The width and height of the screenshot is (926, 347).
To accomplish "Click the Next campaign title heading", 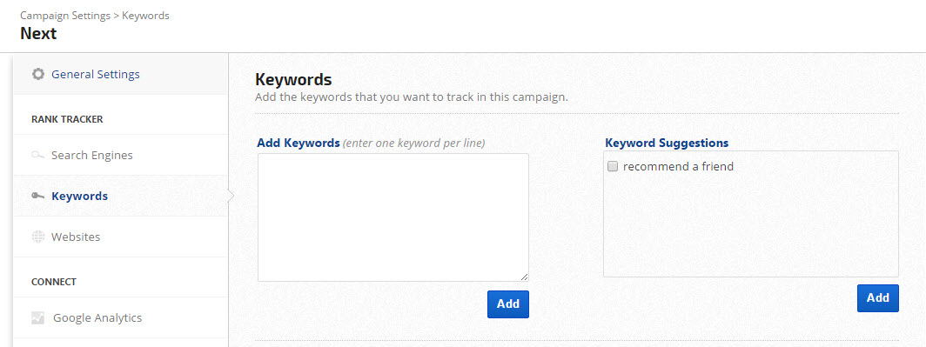I will coord(38,34).
